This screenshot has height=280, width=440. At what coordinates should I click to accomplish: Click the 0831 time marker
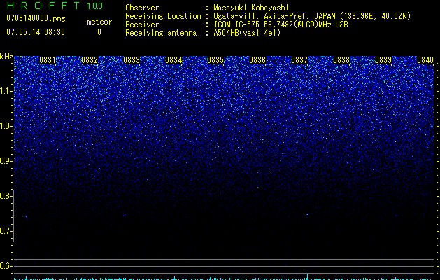47,59
